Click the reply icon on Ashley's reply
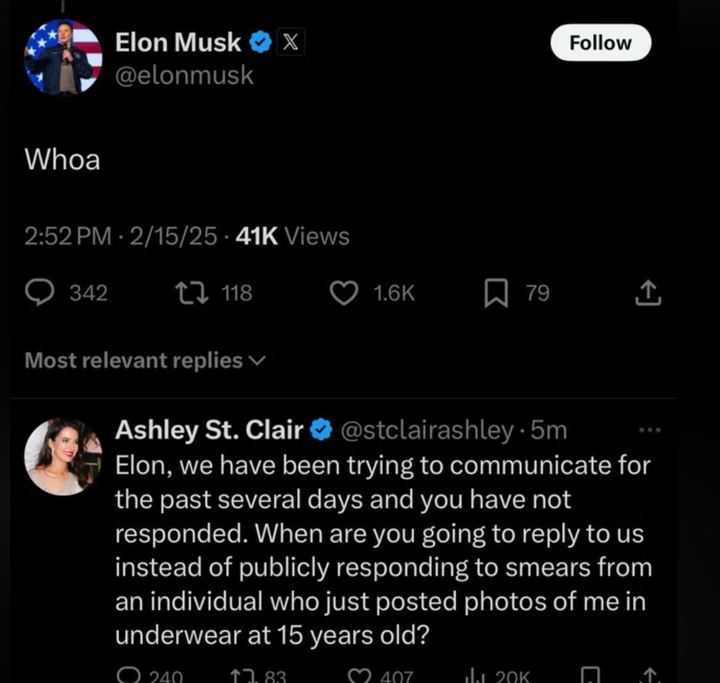720x683 pixels. click(130, 675)
